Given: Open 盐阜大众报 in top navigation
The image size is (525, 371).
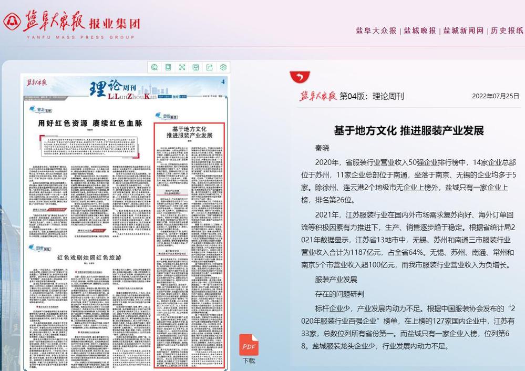Looking at the screenshot, I should [x=376, y=30].
